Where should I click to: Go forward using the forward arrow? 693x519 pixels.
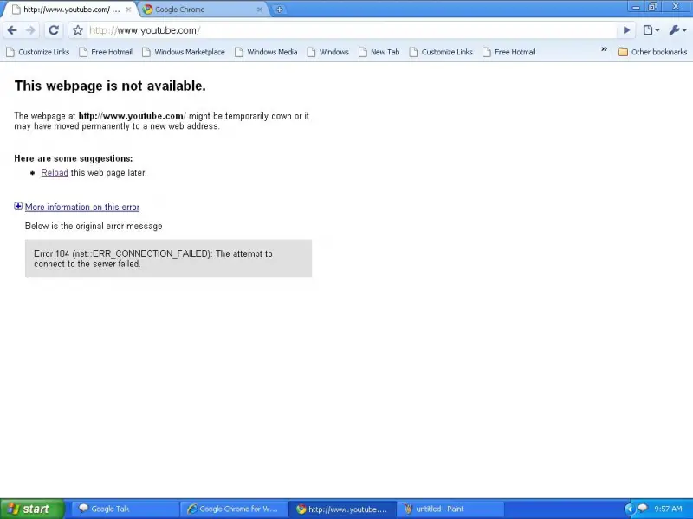[x=30, y=30]
